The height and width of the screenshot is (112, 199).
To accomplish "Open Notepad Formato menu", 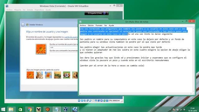I will coord(99,26).
